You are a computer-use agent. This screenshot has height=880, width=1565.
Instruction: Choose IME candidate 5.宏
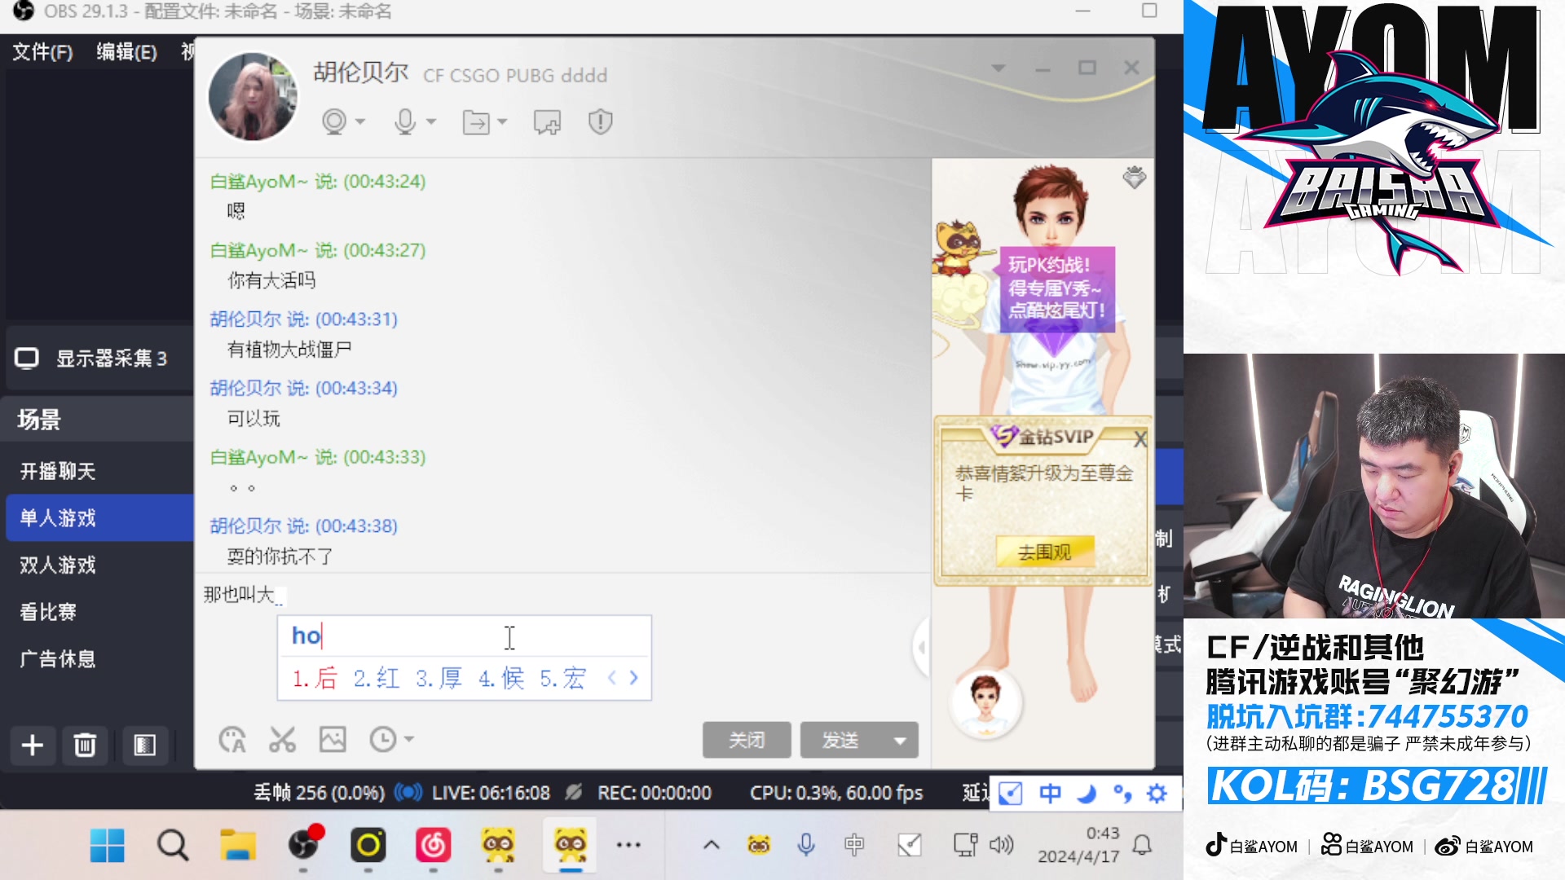click(x=562, y=678)
